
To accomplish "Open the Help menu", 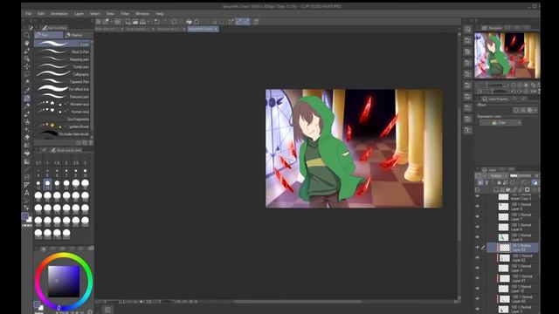I will pyautogui.click(x=160, y=14).
